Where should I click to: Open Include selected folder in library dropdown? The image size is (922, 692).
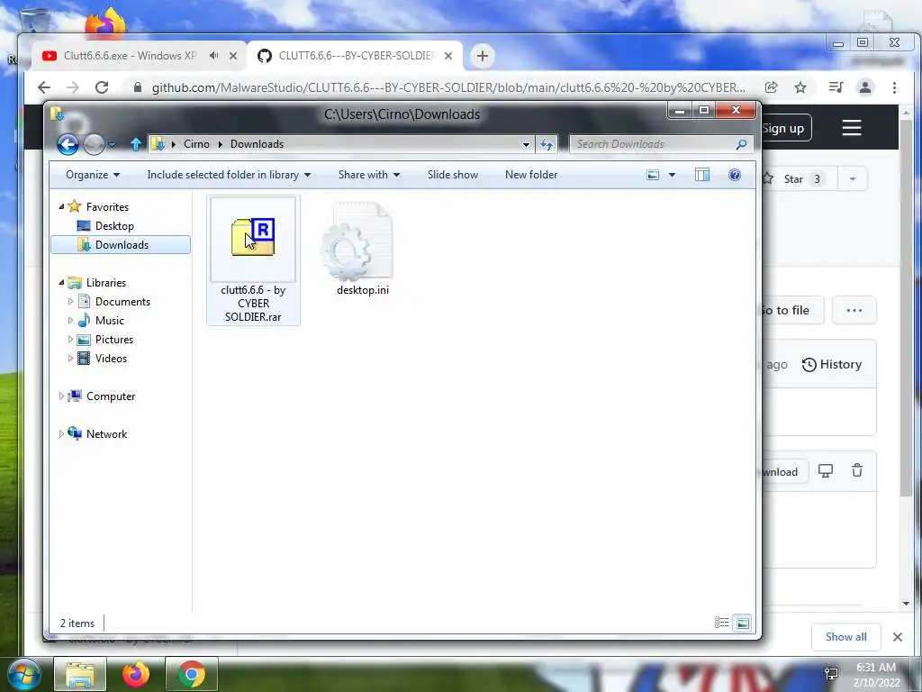[x=229, y=175]
